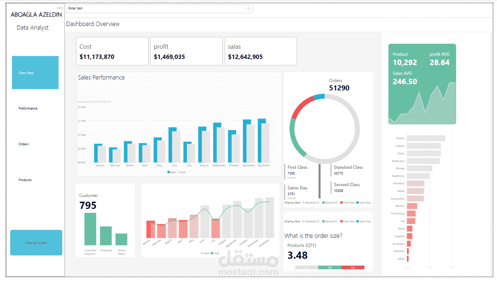Select the Home Office customer bar
The width and height of the screenshot is (497, 283).
pos(121,239)
